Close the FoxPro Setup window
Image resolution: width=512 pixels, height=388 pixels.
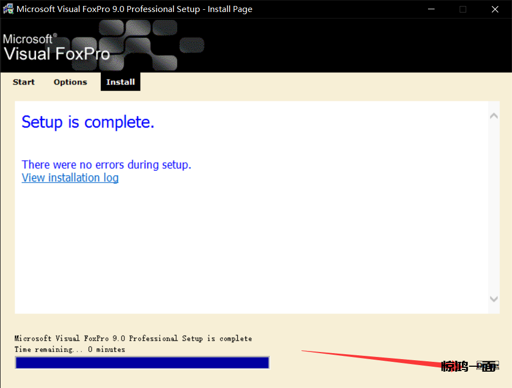click(x=495, y=9)
